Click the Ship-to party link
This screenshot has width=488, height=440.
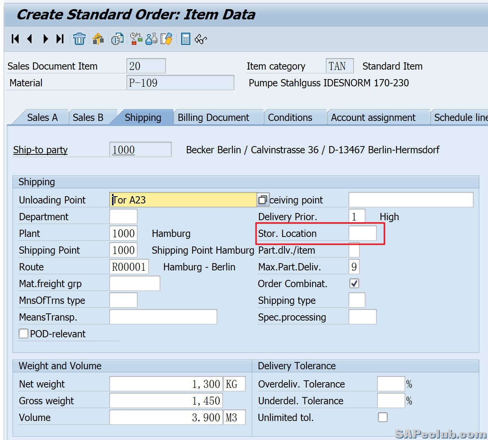click(x=40, y=150)
